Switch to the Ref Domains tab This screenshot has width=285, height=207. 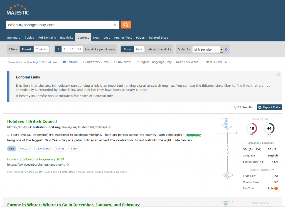coord(47,38)
